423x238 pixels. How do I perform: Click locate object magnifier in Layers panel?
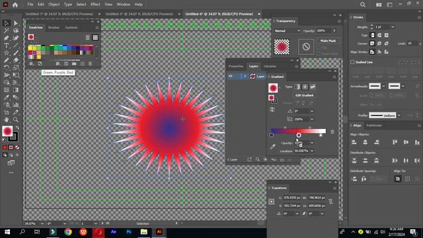[x=257, y=159]
